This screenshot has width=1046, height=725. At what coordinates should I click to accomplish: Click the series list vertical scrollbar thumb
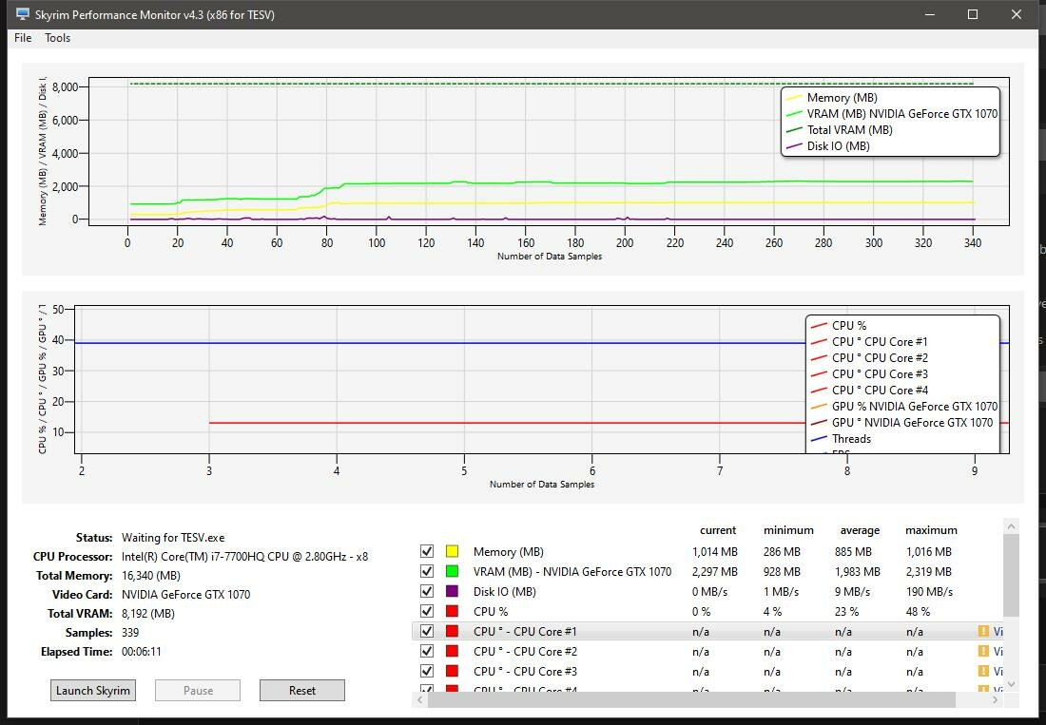tap(1012, 575)
